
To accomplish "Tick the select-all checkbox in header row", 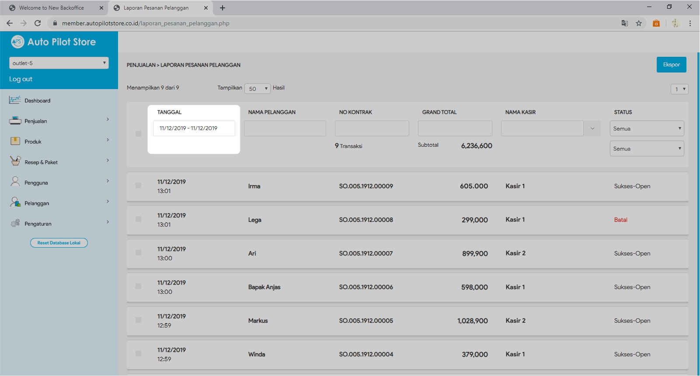I will 138,134.
